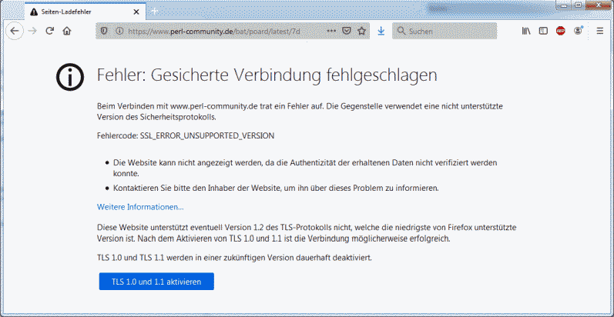Click the search magnifier icon in Suchen
The height and width of the screenshot is (317, 614).
(x=401, y=31)
